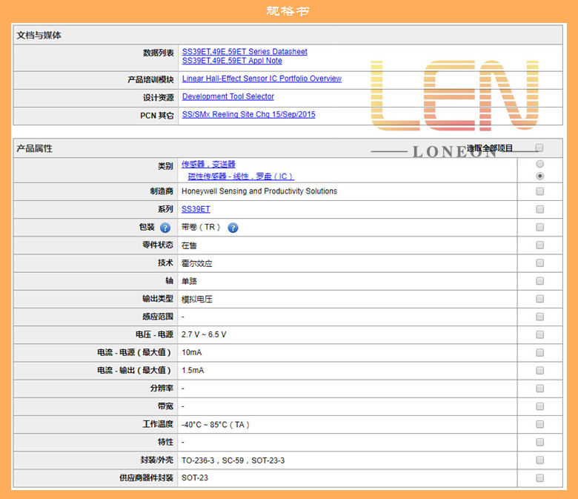Click the 供应商器件封装 row label
This screenshot has width=578, height=499.
146,478
